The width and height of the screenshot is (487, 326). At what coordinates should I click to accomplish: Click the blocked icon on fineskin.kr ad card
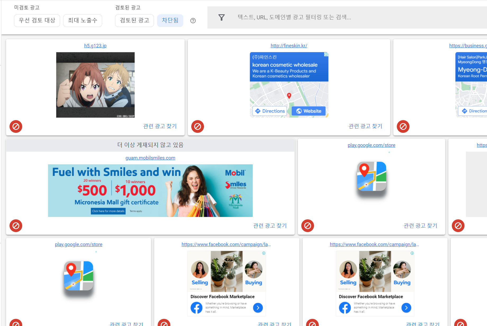pos(198,126)
